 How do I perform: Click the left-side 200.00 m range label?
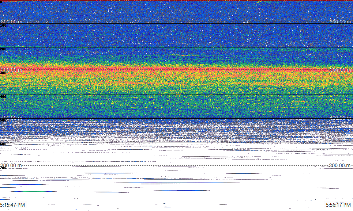(11, 166)
